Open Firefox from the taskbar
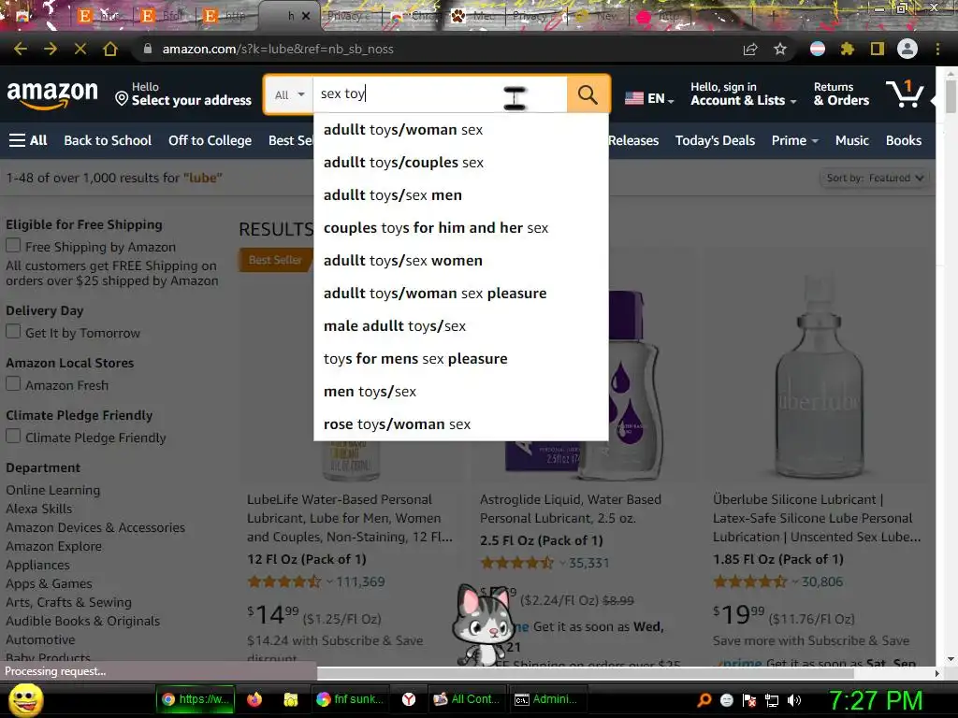Image resolution: width=958 pixels, height=718 pixels. (254, 699)
